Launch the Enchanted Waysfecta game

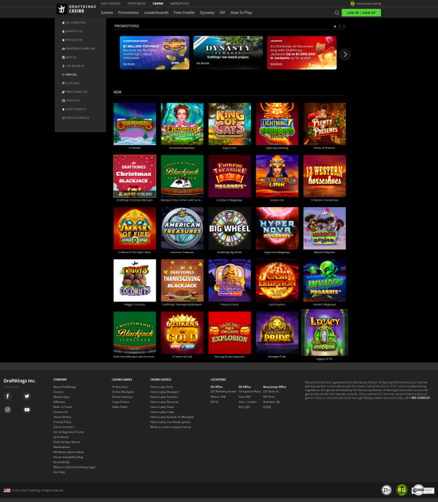coord(182,124)
